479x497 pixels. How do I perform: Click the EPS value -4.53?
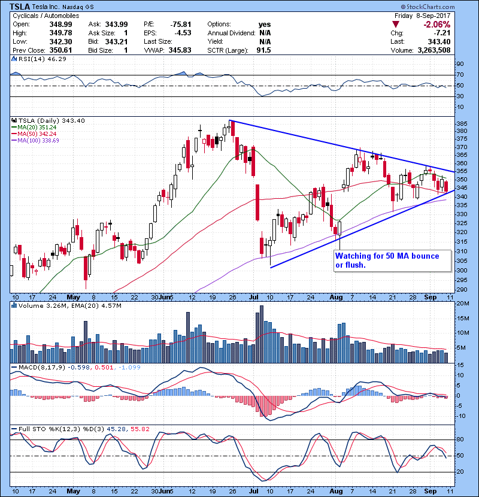click(x=183, y=33)
